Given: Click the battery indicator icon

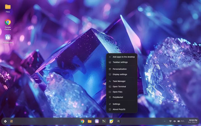Looking at the screenshot, I should pos(179,121).
